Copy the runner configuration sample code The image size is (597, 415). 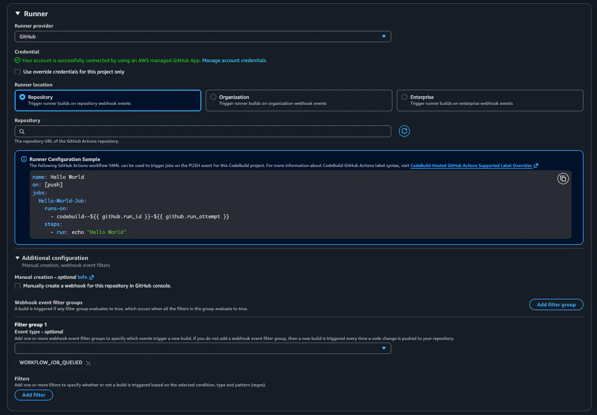click(x=563, y=179)
